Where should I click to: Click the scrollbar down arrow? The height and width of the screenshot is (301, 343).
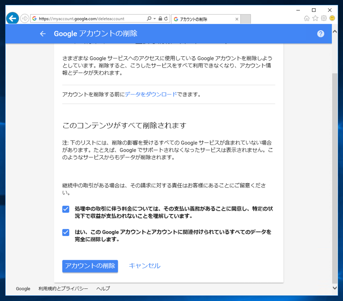point(335,288)
